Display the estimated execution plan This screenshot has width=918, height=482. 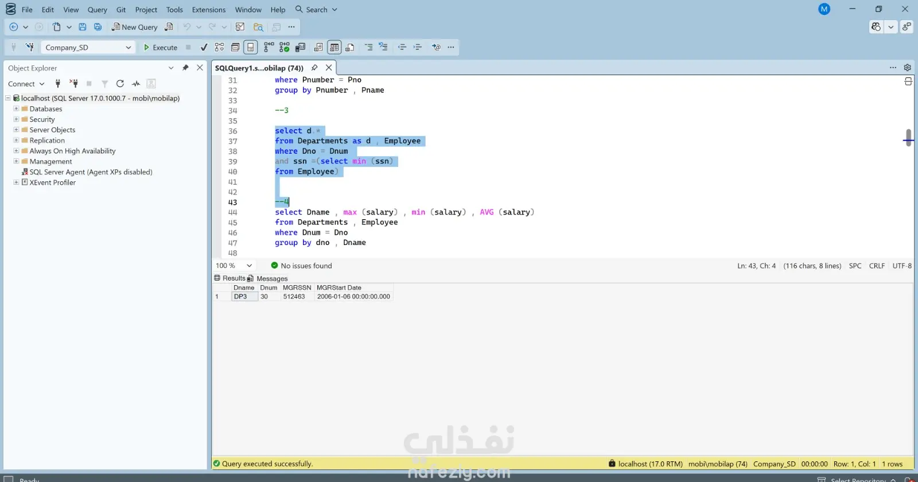click(219, 47)
